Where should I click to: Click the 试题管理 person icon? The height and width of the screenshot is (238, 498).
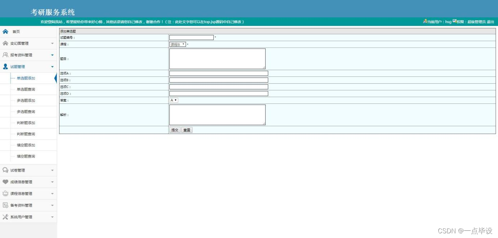pyautogui.click(x=5, y=66)
